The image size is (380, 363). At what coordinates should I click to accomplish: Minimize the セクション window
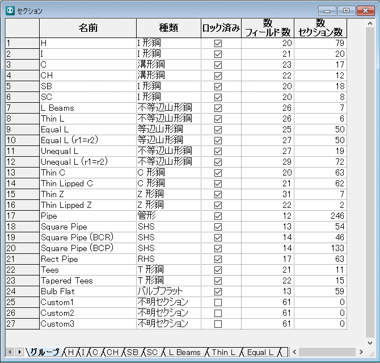point(327,11)
